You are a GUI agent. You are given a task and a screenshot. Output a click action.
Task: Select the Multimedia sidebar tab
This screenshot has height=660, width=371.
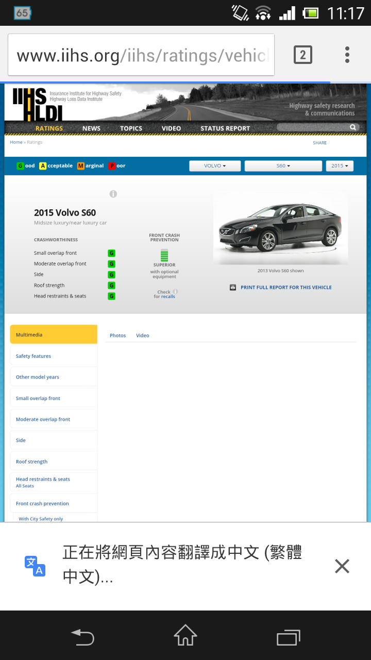pyautogui.click(x=54, y=335)
